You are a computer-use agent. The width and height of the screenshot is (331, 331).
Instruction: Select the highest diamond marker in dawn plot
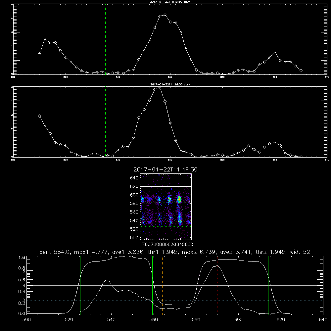pos(165,15)
